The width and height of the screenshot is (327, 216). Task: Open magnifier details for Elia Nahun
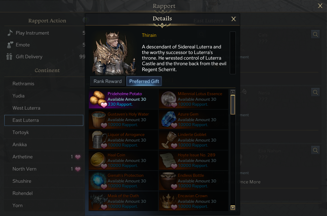315,150
